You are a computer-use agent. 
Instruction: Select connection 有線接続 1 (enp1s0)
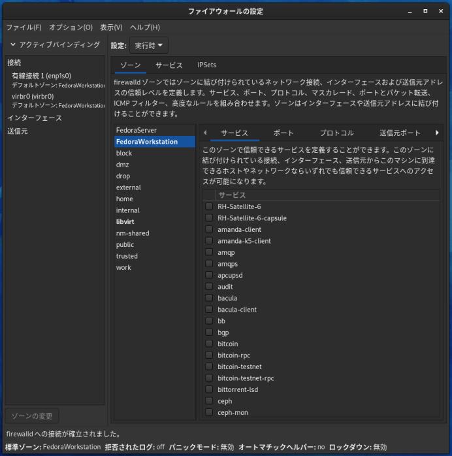pyautogui.click(x=56, y=80)
